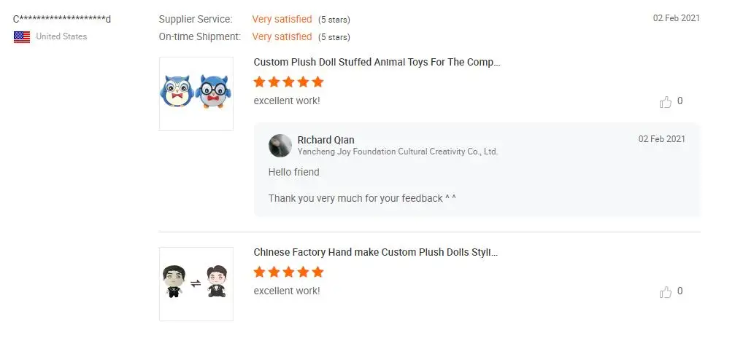Image resolution: width=735 pixels, height=338 pixels.
Task: Click the 'Thank you very much' reply text
Action: pos(361,198)
